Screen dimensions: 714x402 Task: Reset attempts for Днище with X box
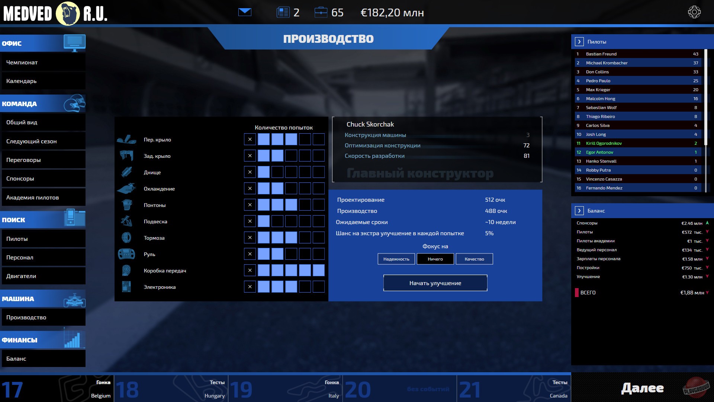coord(250,172)
